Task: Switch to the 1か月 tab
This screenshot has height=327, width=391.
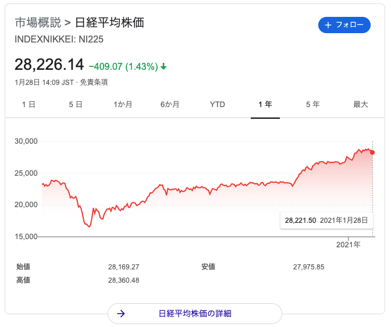Action: coord(123,104)
